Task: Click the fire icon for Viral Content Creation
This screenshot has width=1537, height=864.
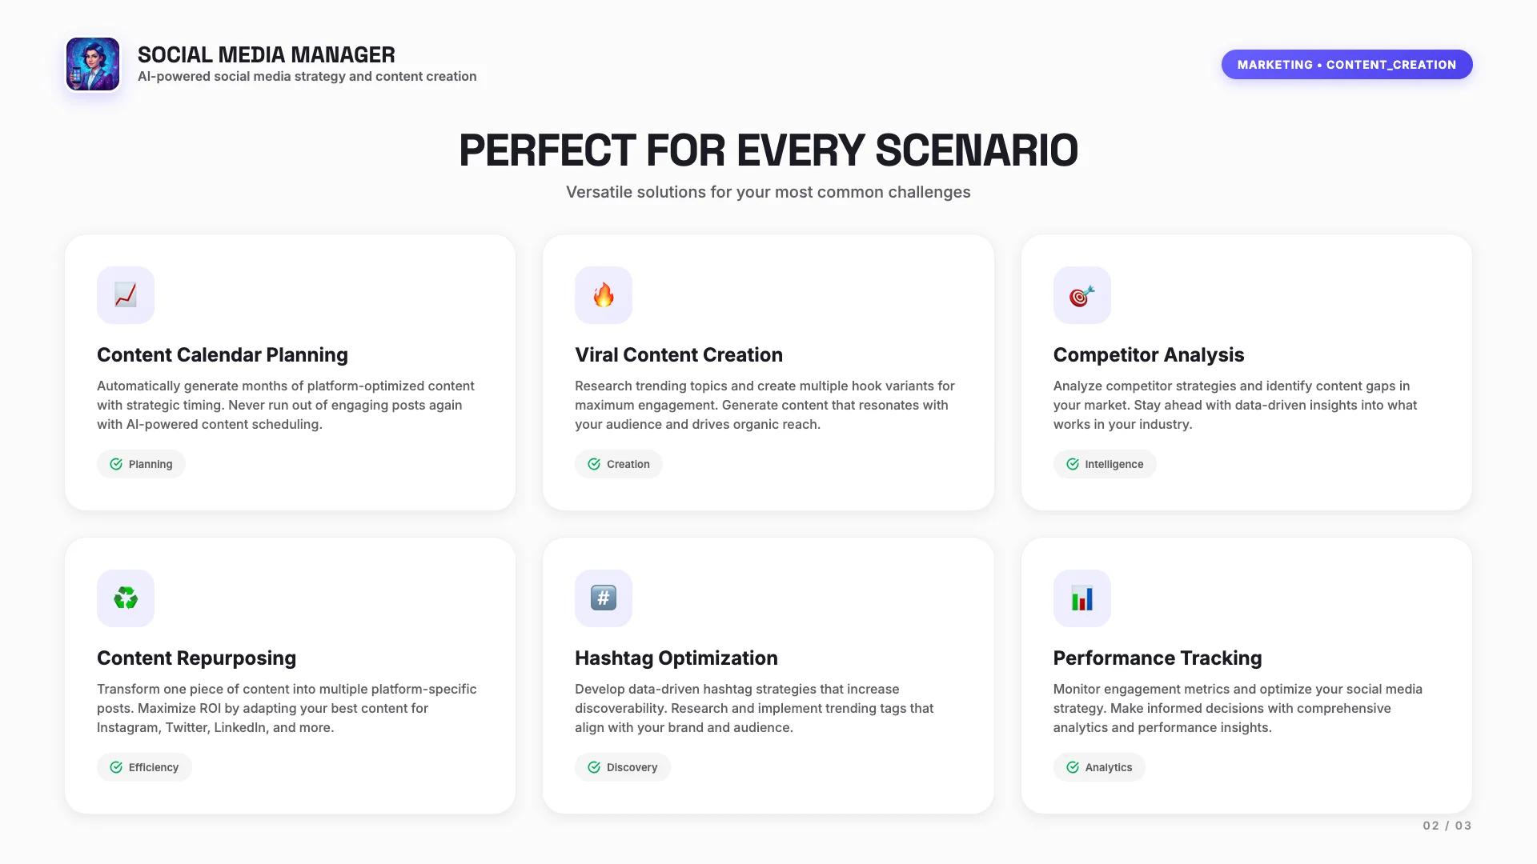Action: tap(604, 295)
